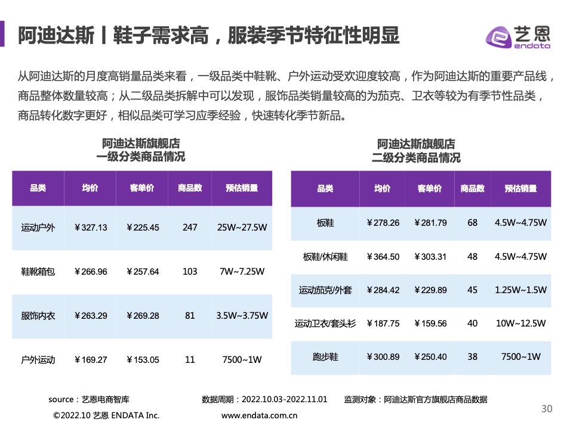Click the 11 product count cell

click(x=190, y=360)
